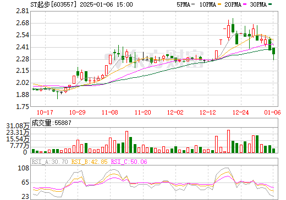Click the orange 10PMA legend color mark
286x200 pixels.
219,4
